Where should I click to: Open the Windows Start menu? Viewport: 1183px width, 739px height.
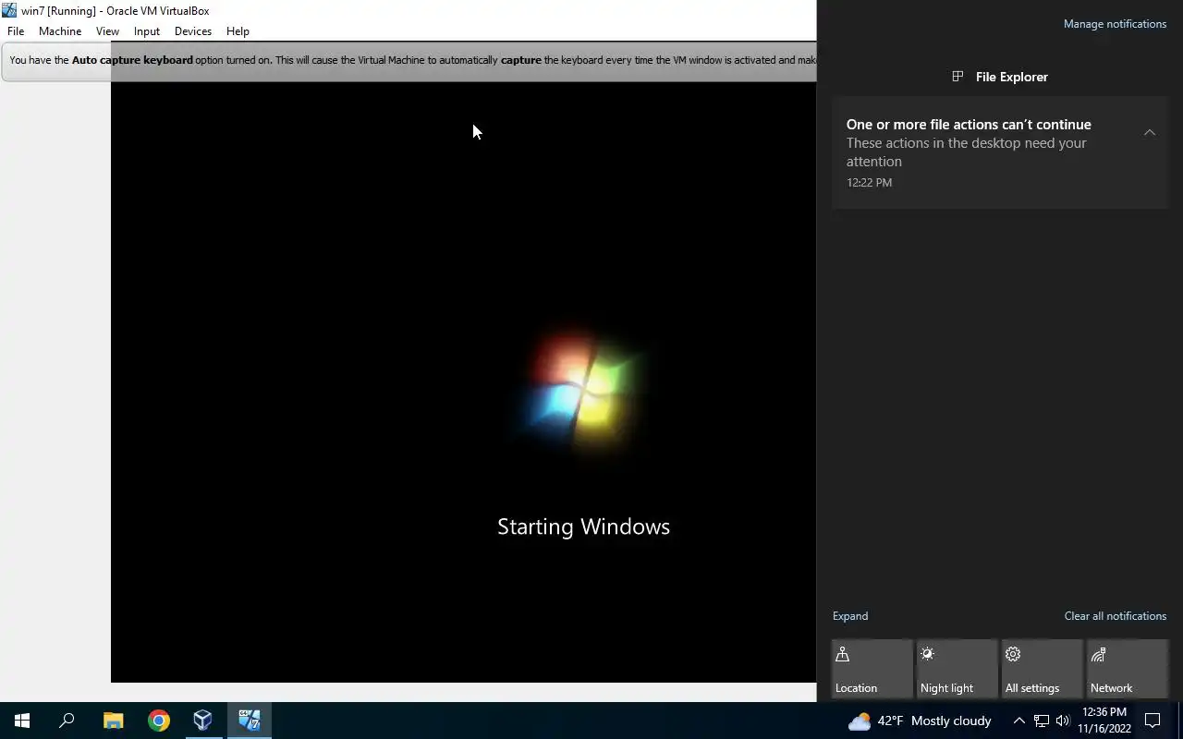tap(22, 721)
